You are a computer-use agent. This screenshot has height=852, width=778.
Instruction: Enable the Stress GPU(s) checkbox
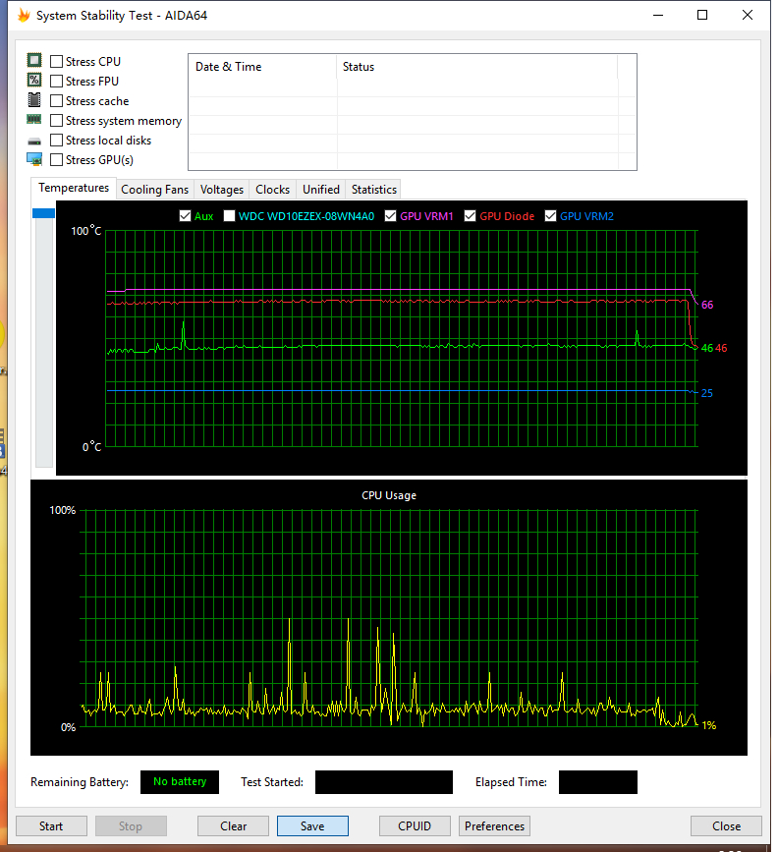pos(57,160)
